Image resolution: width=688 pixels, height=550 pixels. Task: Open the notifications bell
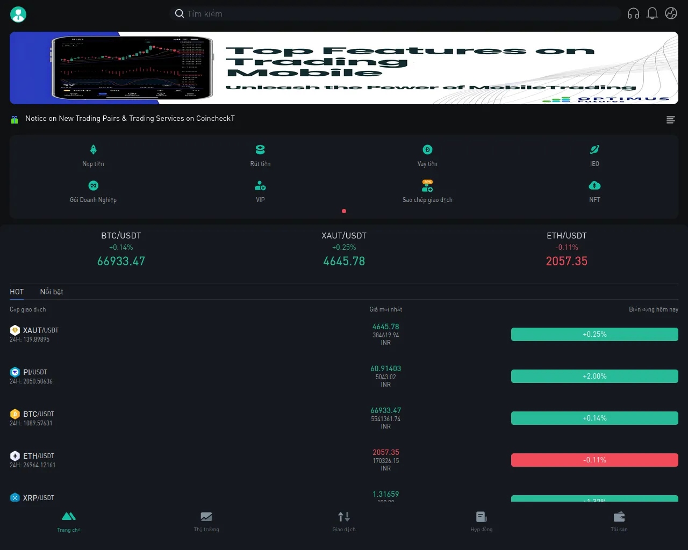[x=652, y=13]
